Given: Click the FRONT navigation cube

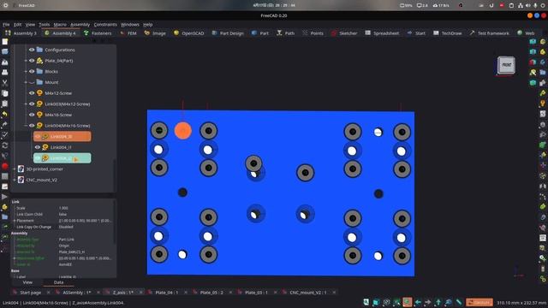Looking at the screenshot, I should 506,65.
